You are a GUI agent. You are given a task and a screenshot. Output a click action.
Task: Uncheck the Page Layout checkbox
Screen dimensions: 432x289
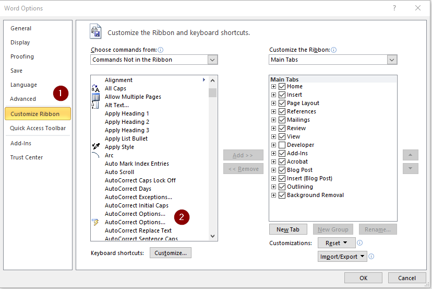[282, 103]
